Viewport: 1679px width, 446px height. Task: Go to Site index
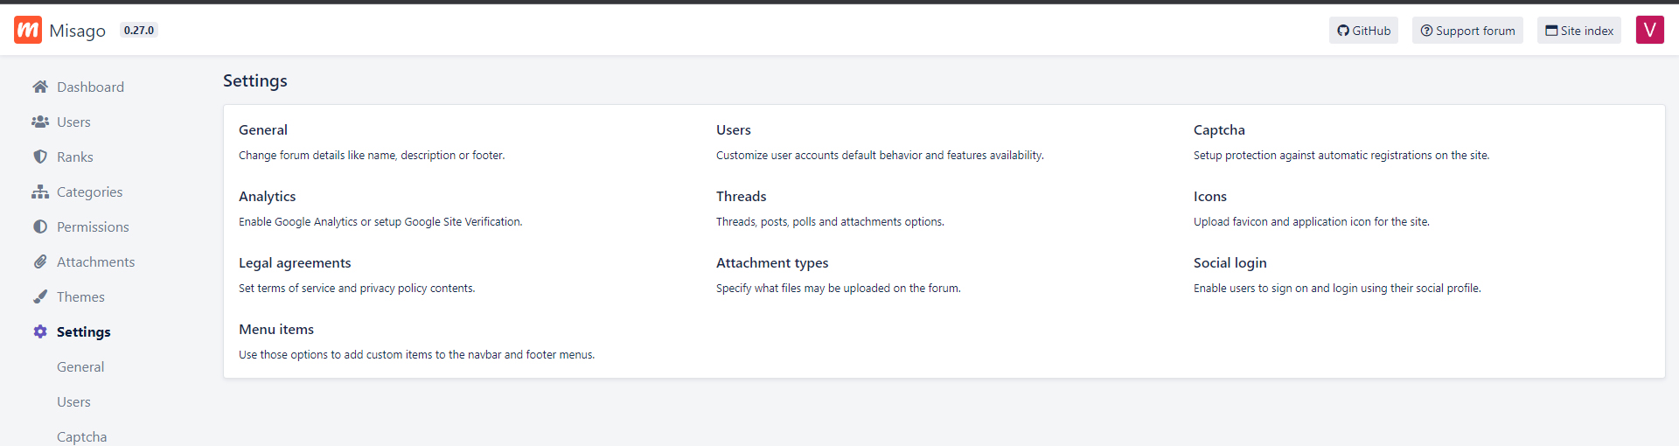1578,31
